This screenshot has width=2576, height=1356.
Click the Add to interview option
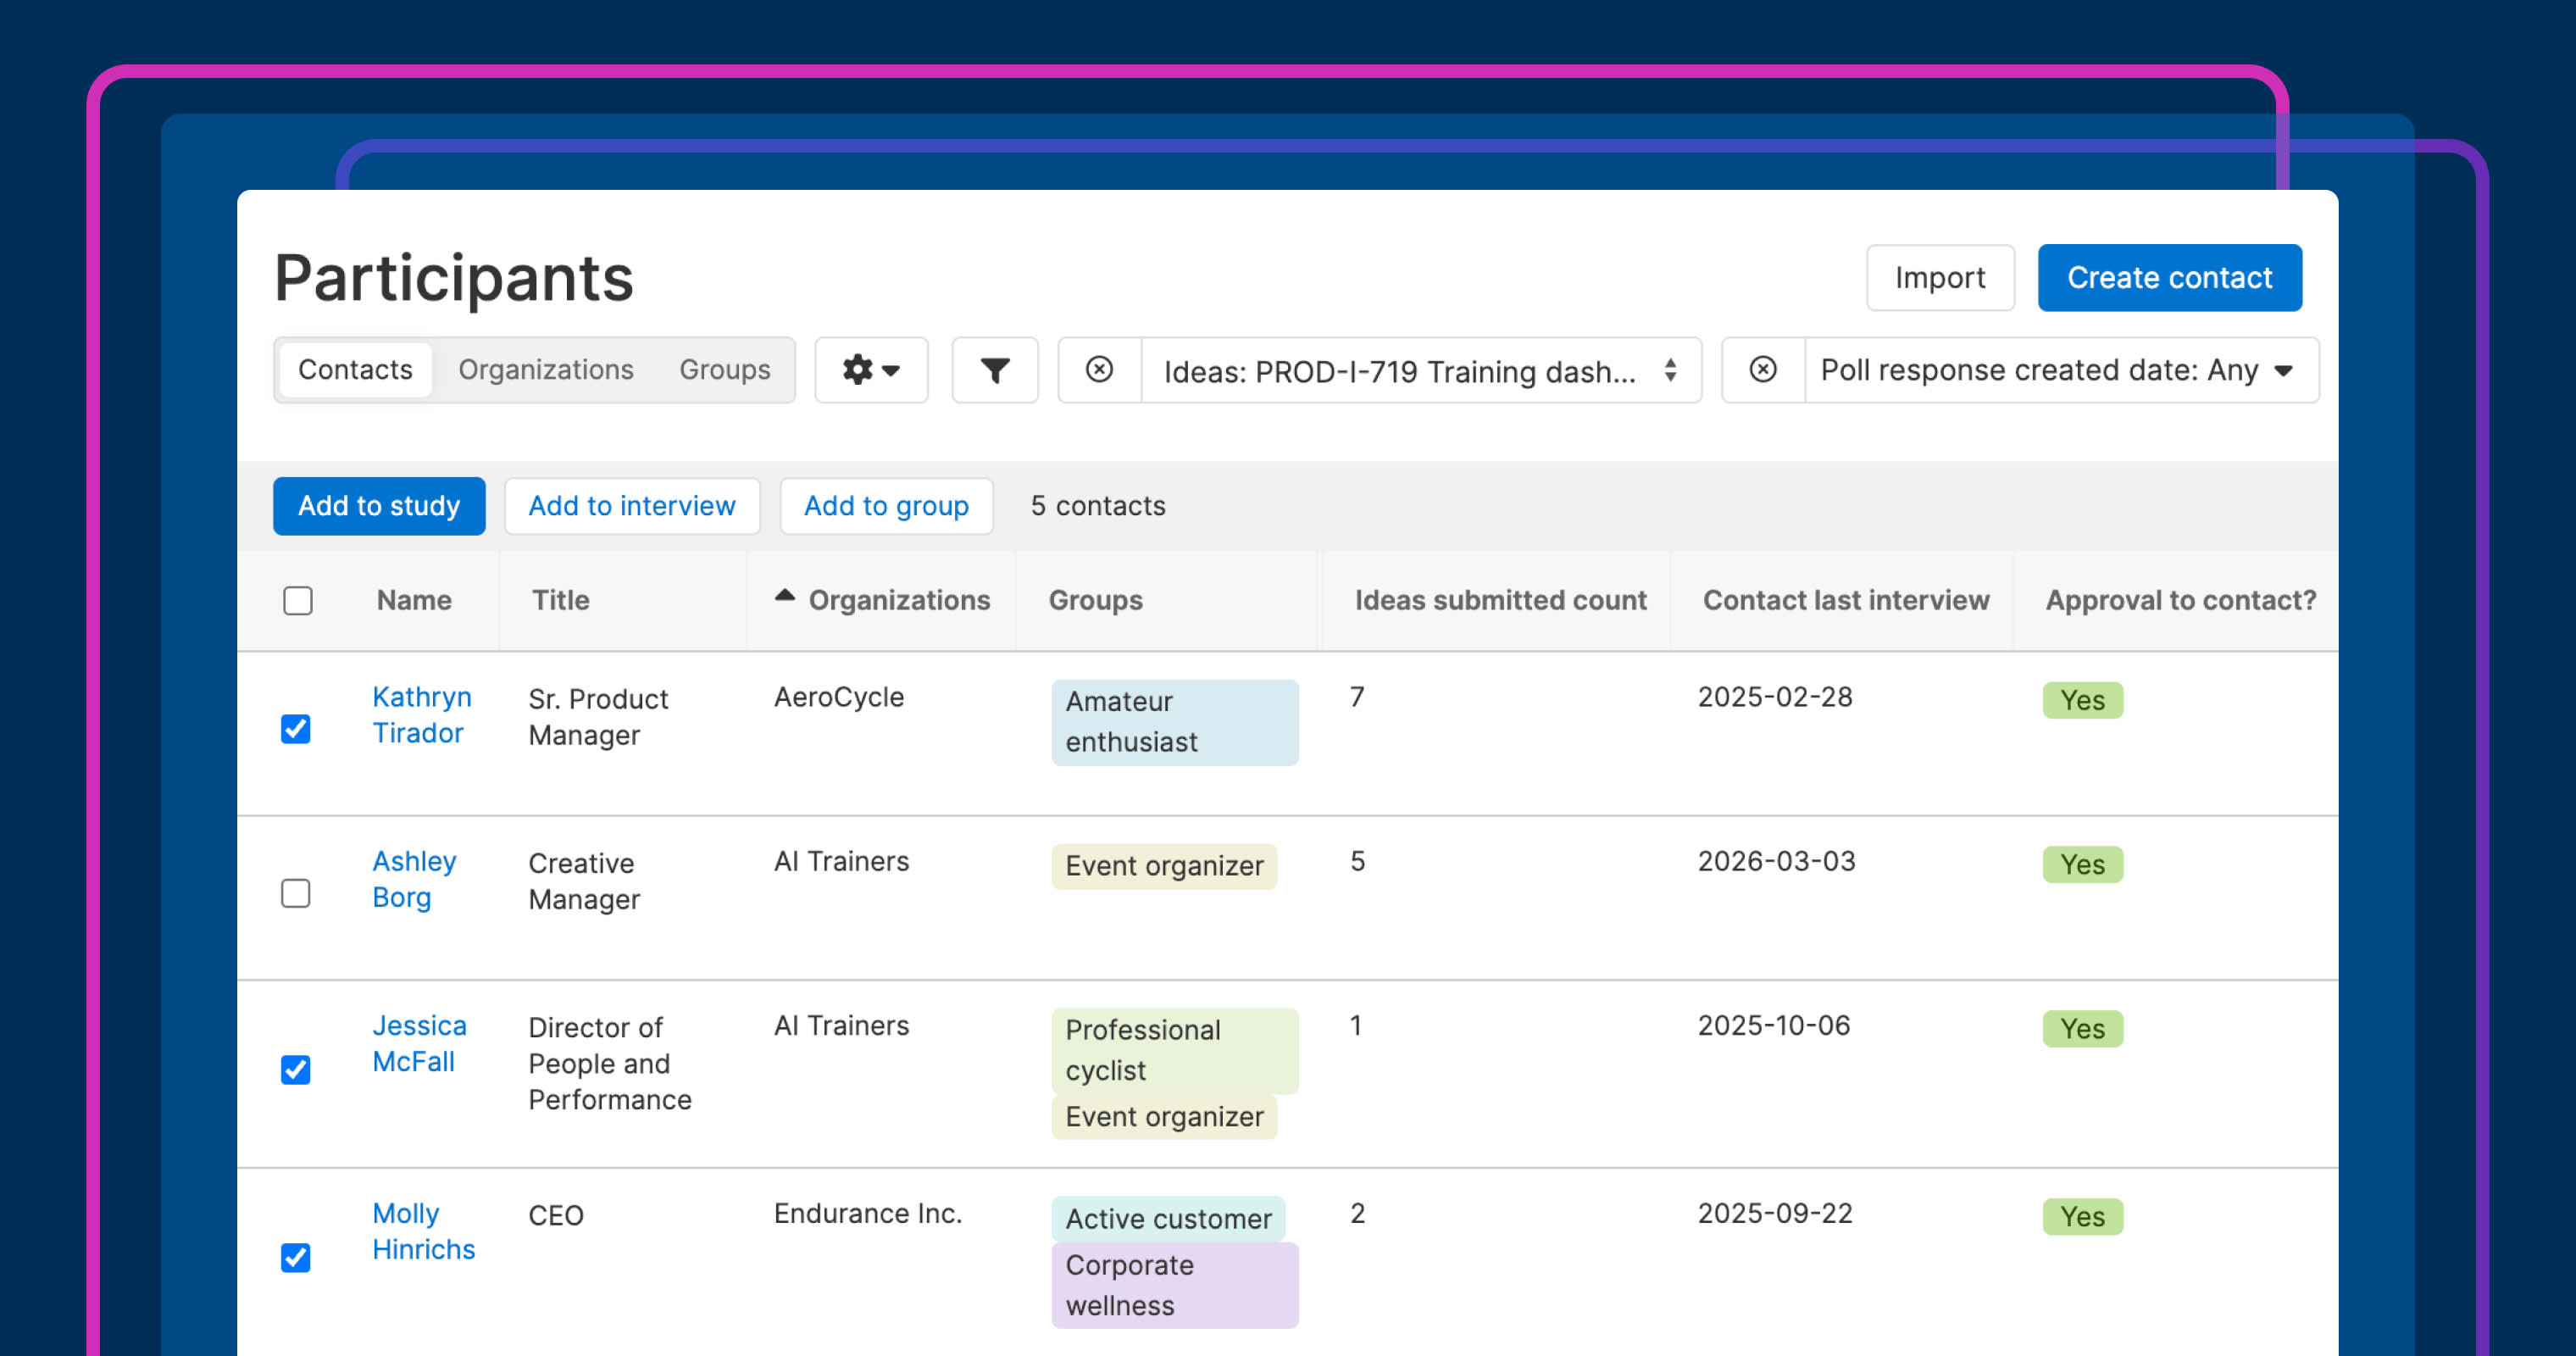point(632,506)
